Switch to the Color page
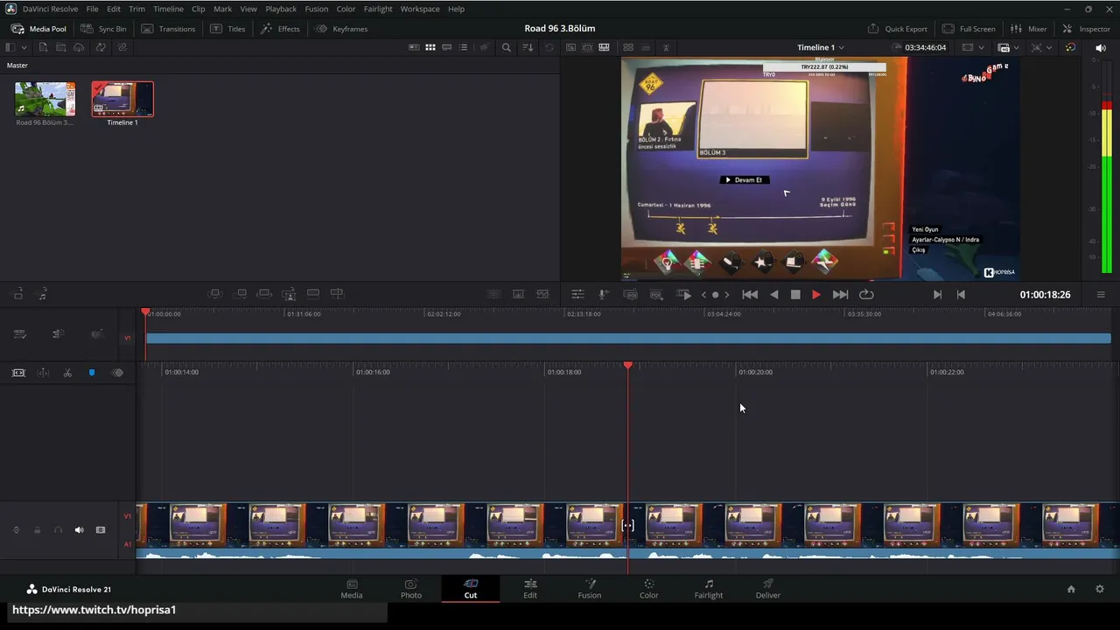 (x=648, y=589)
